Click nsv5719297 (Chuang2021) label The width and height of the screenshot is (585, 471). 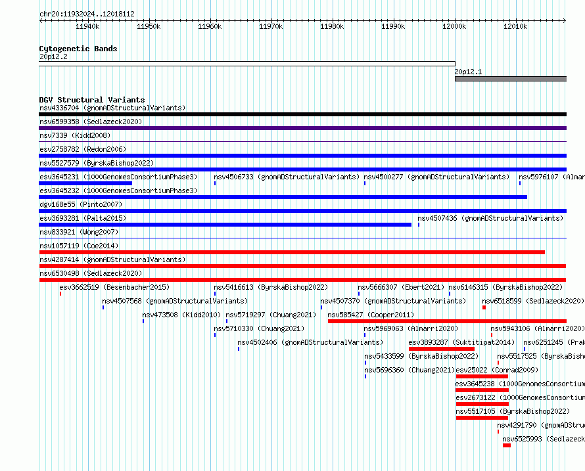click(271, 315)
